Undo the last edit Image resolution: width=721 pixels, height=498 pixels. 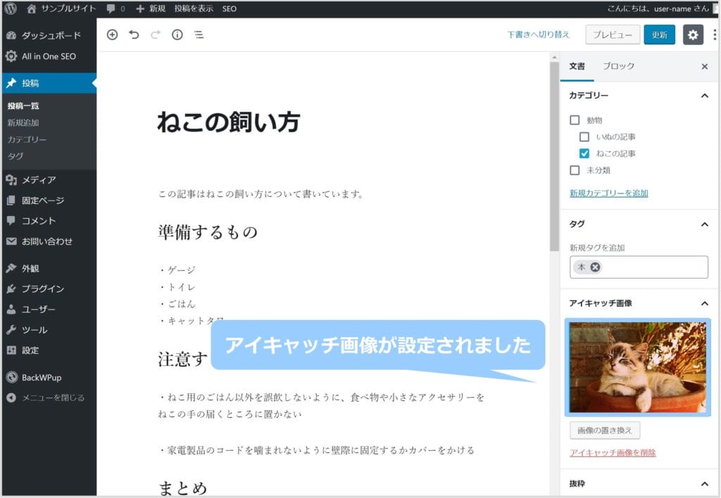click(134, 34)
